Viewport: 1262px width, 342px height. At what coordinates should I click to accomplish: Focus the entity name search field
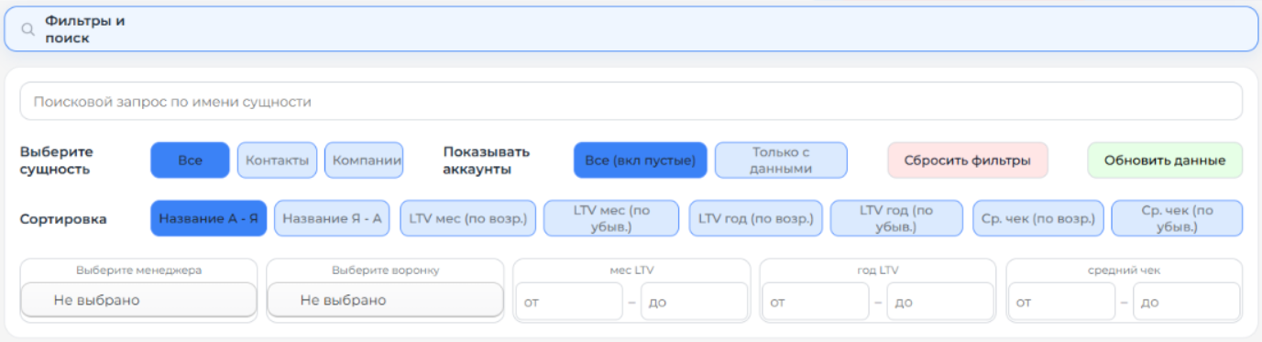tap(631, 102)
